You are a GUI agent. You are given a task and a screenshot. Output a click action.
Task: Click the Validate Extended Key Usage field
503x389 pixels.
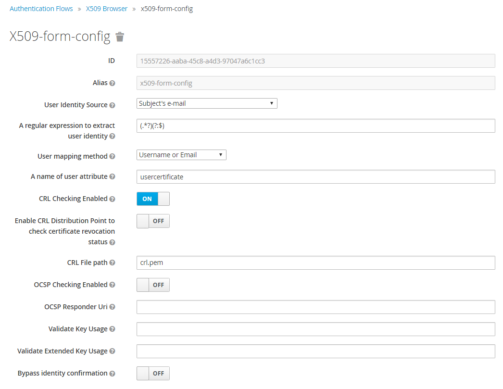[315, 351]
